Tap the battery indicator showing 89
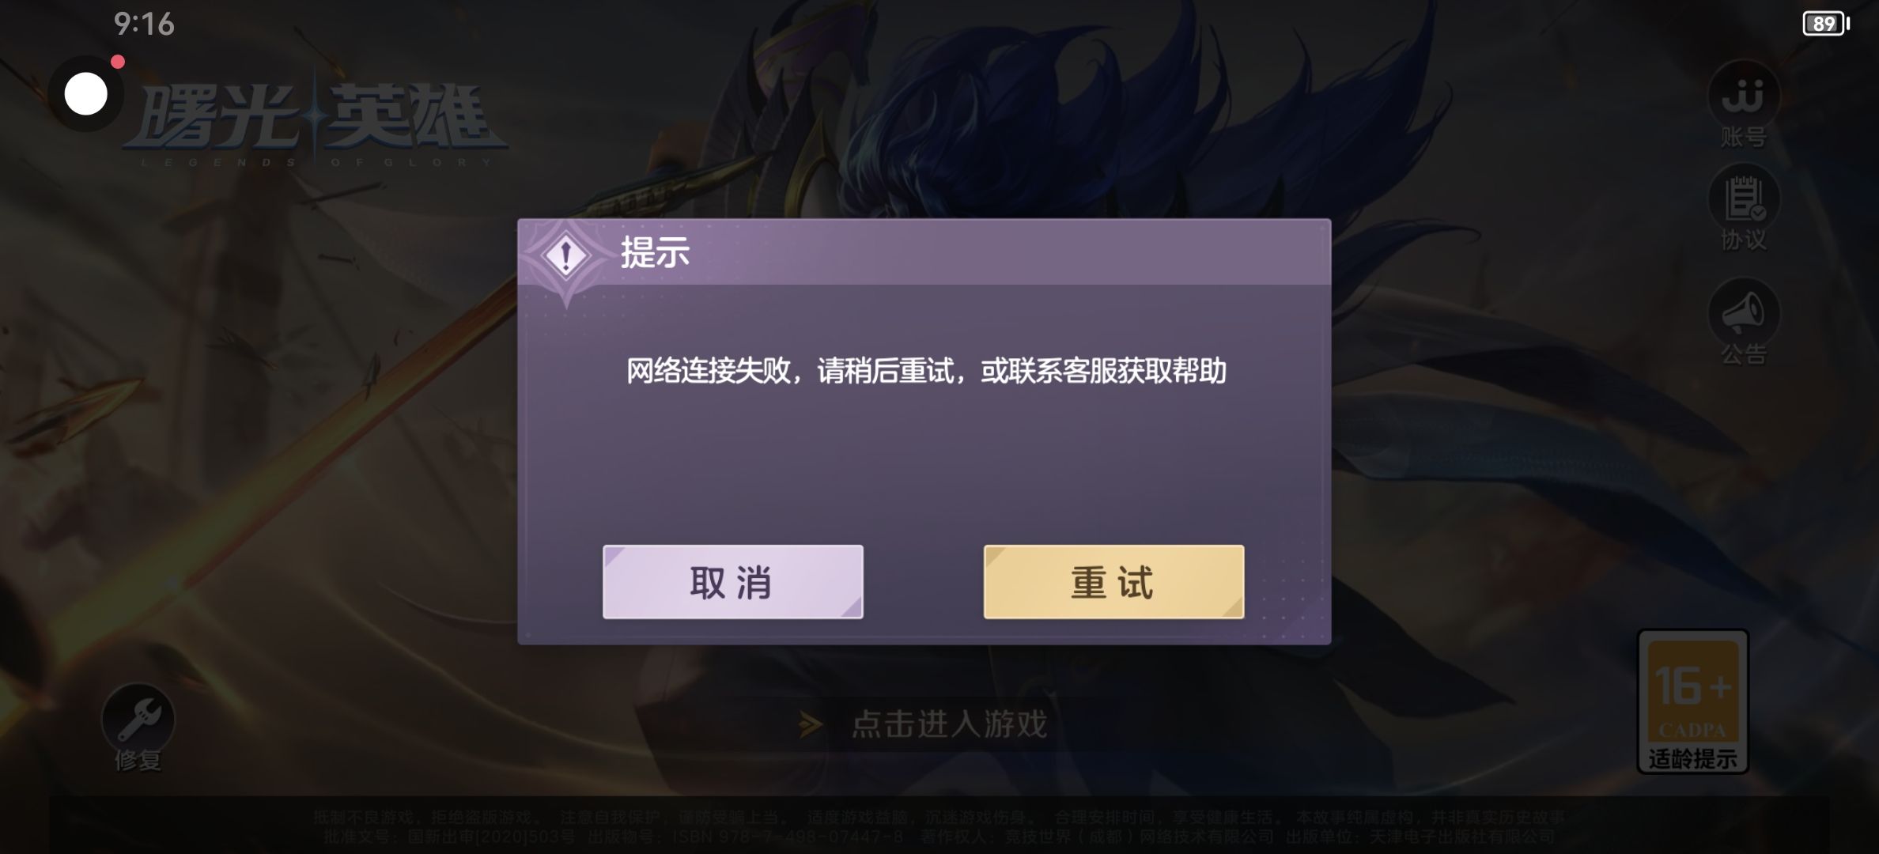1879x854 pixels. coord(1826,24)
